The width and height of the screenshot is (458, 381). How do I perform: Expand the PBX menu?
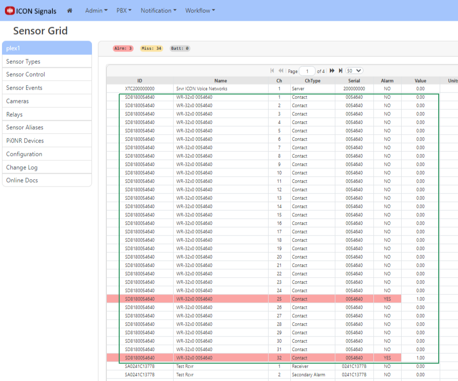[124, 10]
